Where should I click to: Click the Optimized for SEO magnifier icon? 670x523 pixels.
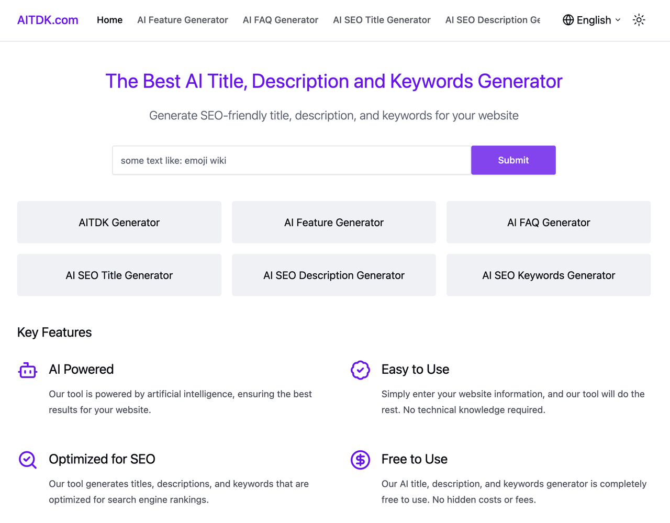[28, 460]
